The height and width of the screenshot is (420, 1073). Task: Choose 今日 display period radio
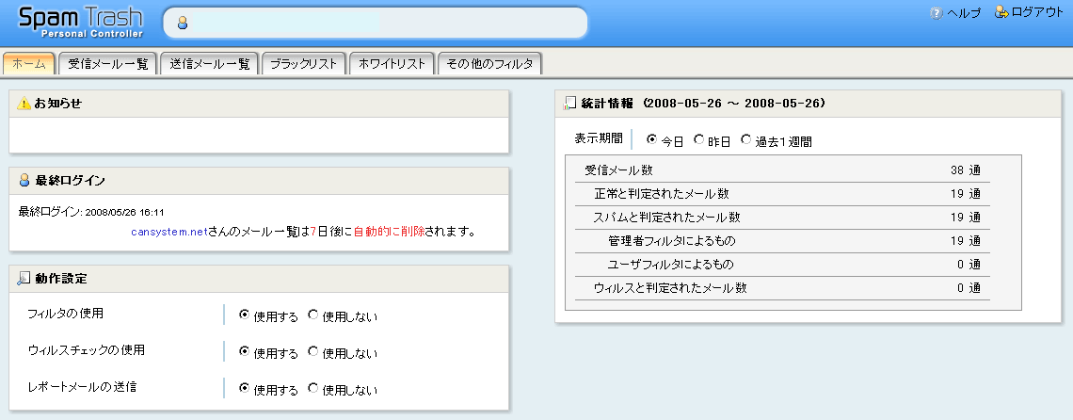651,139
